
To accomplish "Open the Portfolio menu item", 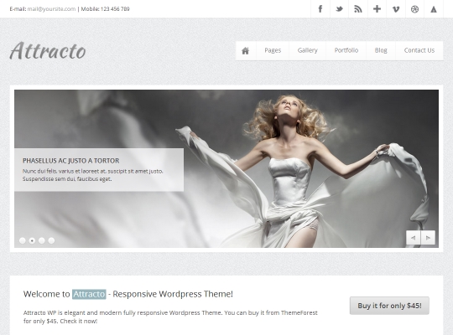I will click(346, 50).
